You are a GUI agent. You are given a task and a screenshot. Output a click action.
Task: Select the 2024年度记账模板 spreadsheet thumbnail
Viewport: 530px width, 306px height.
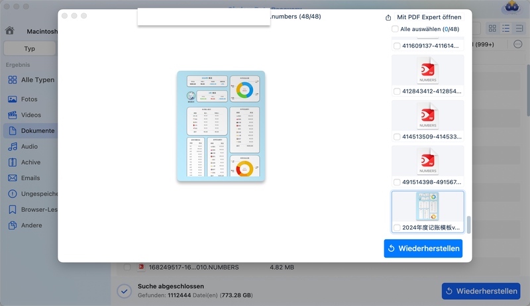(x=427, y=207)
